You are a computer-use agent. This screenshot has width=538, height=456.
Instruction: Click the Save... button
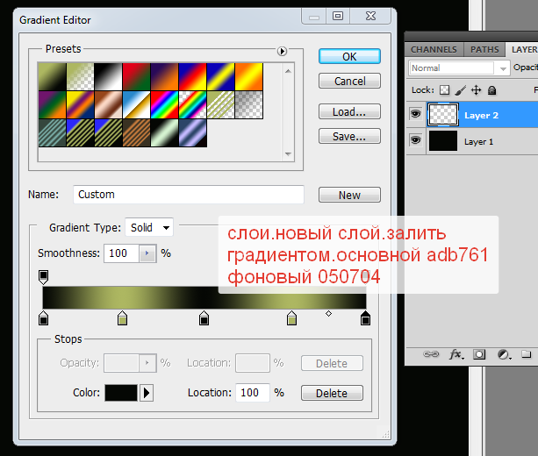[349, 137]
